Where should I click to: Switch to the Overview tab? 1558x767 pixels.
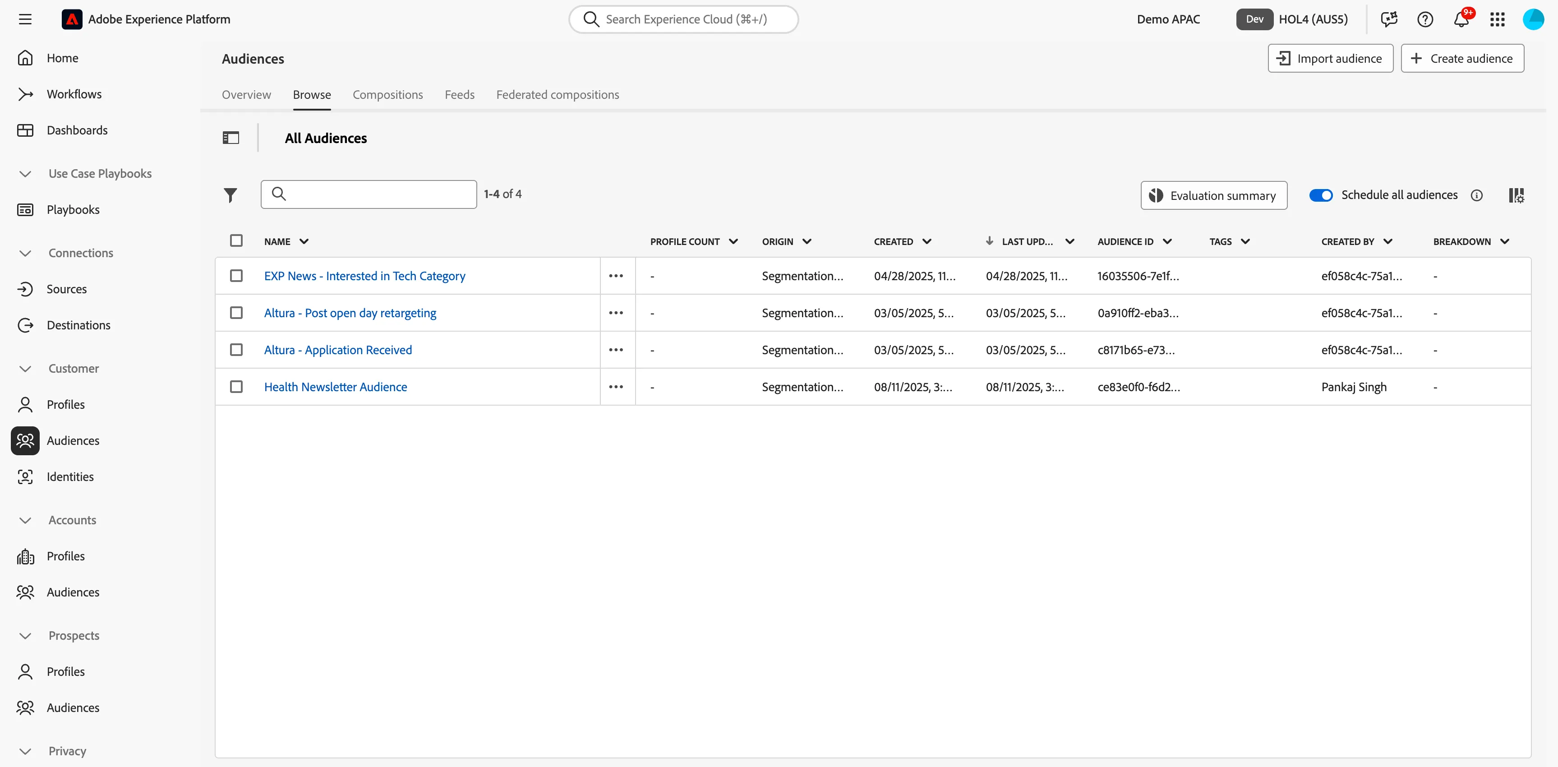tap(246, 95)
